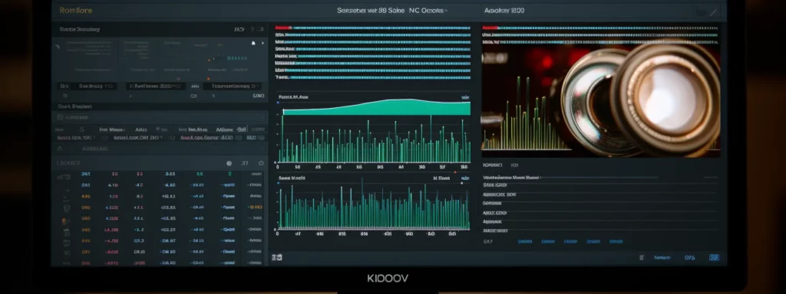Click the green value in the left settings panel
The width and height of the screenshot is (786, 294).
[237, 58]
